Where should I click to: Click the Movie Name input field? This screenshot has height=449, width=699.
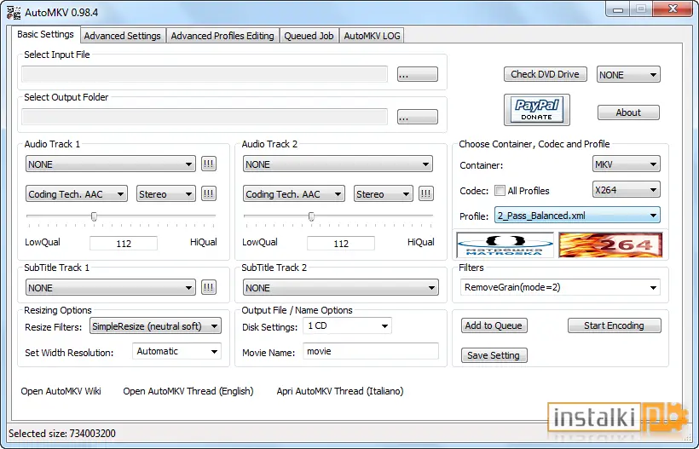[371, 351]
